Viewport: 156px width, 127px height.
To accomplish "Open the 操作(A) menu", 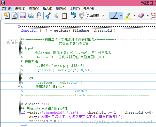I will click(61, 9).
